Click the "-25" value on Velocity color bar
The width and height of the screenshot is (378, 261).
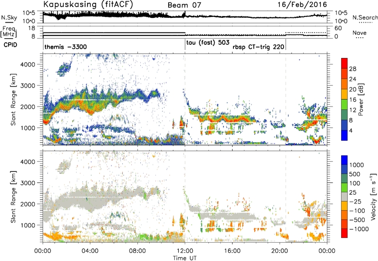pos(355,201)
